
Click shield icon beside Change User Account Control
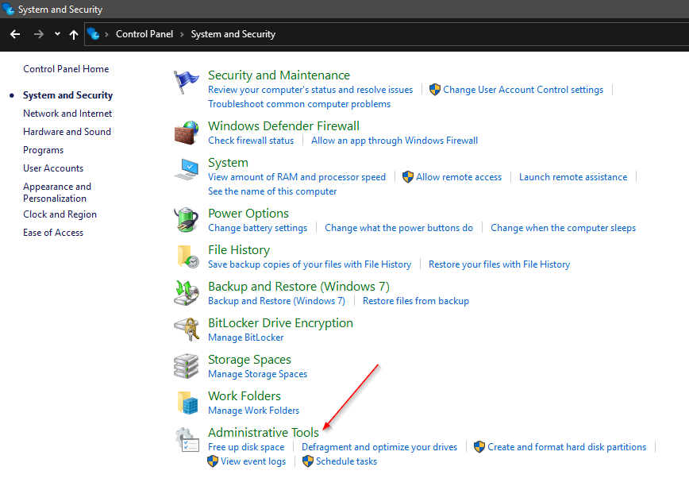coord(434,90)
